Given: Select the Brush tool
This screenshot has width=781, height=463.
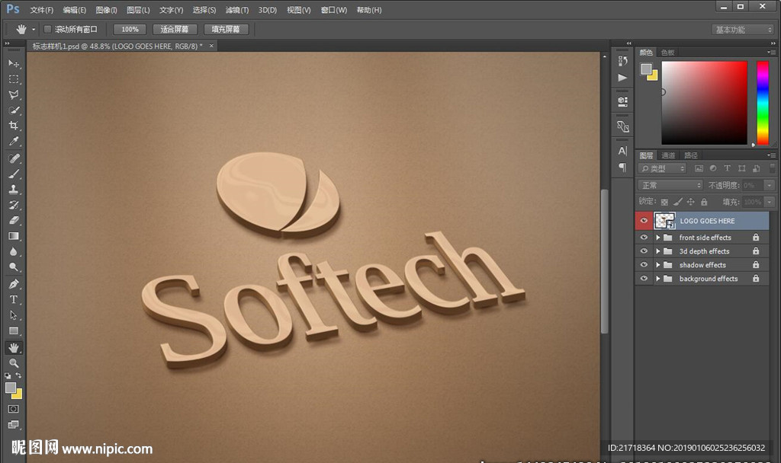Looking at the screenshot, I should coord(14,174).
